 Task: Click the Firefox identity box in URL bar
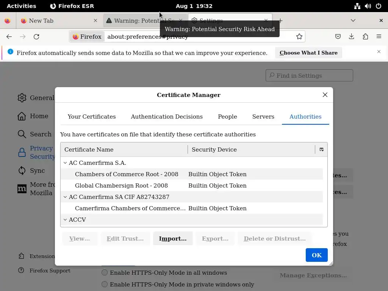pyautogui.click(x=87, y=37)
